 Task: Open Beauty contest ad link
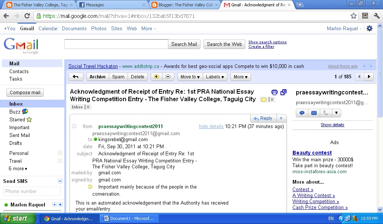tap(312, 153)
